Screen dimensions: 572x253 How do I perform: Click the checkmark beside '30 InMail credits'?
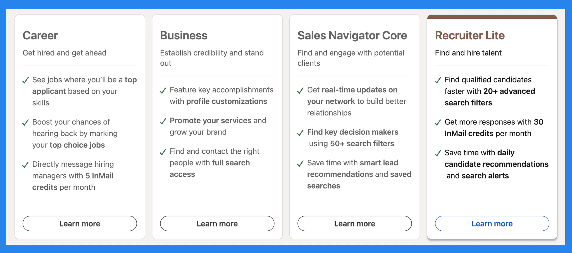(x=438, y=122)
